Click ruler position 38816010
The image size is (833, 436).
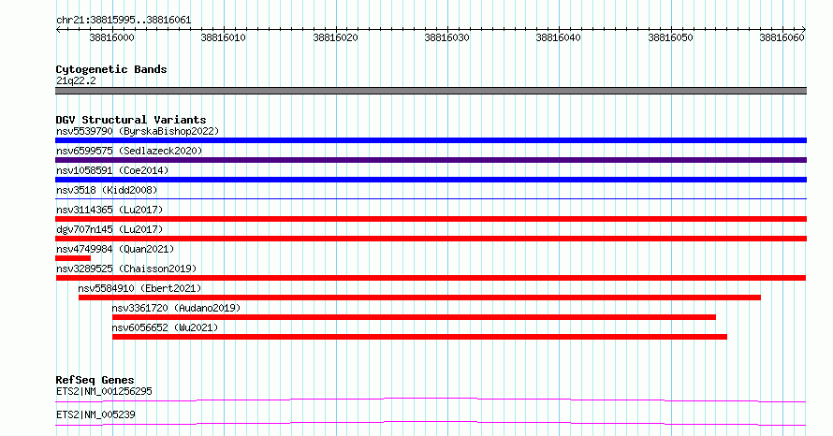[x=224, y=37]
